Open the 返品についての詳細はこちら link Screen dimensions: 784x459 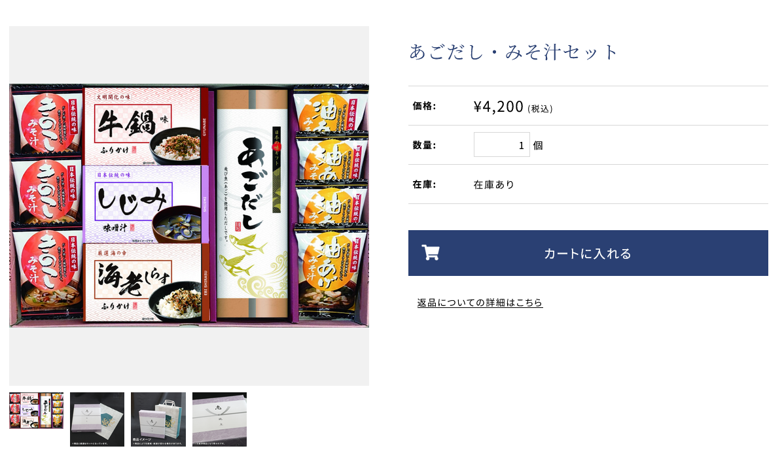480,303
